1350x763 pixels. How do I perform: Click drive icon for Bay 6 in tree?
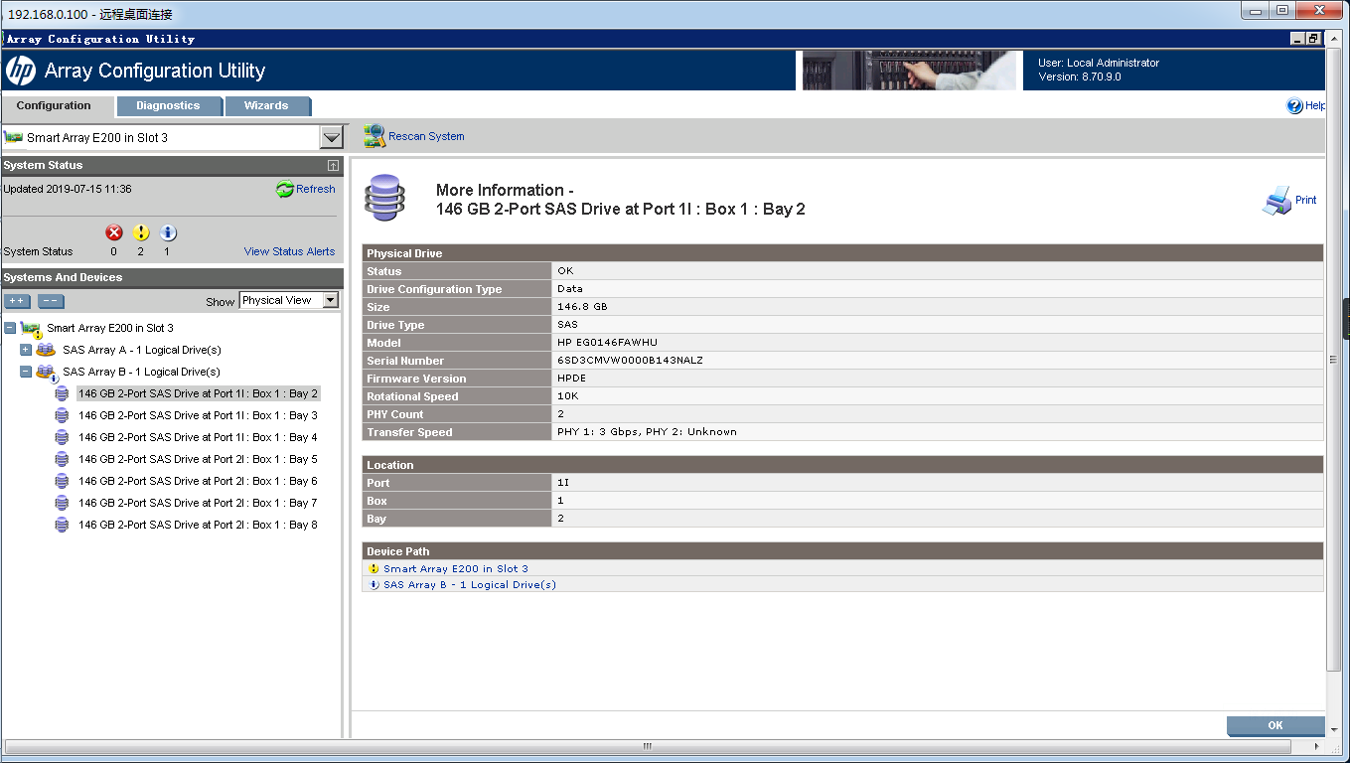[x=62, y=481]
